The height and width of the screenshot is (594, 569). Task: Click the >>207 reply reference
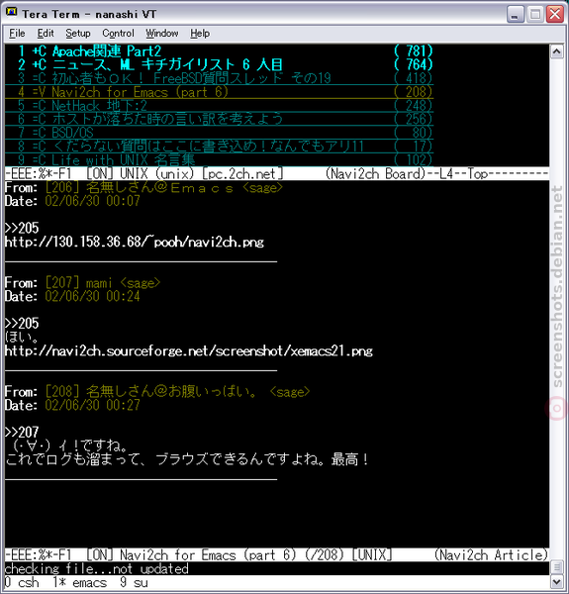tap(22, 433)
